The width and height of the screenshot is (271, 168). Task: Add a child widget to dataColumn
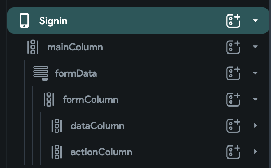pyautogui.click(x=233, y=126)
